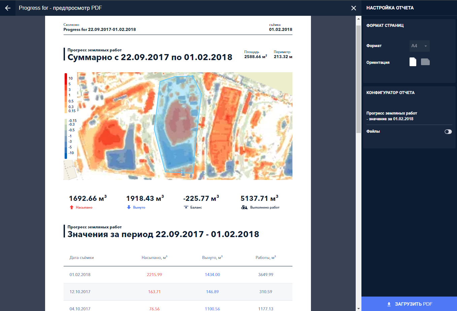Close the PDF preview with the X
This screenshot has width=457, height=311.
[x=353, y=8]
